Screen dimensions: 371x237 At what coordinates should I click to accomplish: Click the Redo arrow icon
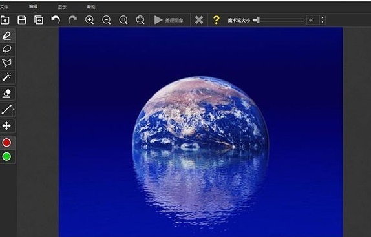[72, 20]
